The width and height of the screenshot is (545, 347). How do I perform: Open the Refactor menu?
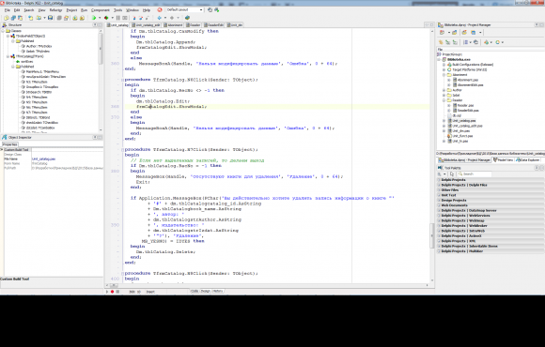click(x=55, y=10)
